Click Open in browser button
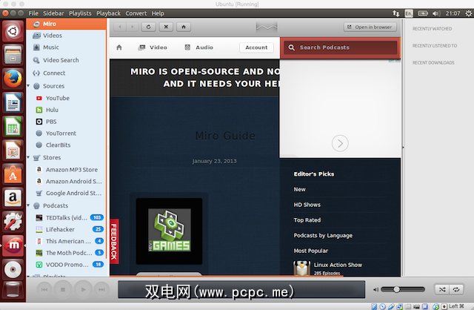This screenshot has height=310, width=474. [x=370, y=27]
